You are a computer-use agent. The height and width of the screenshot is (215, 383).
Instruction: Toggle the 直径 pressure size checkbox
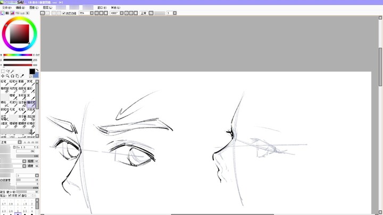click(20, 196)
